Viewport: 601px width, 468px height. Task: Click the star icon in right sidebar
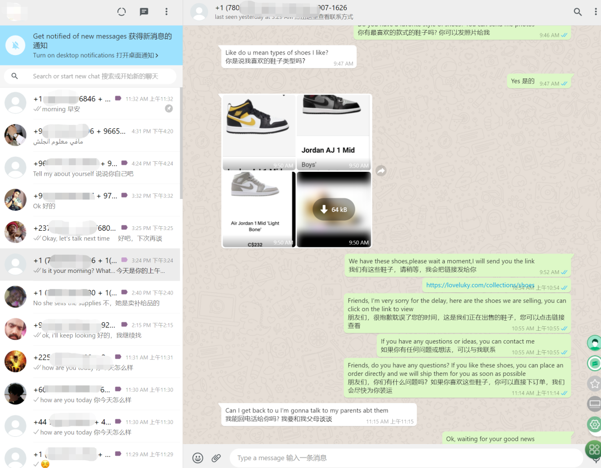[x=594, y=384]
